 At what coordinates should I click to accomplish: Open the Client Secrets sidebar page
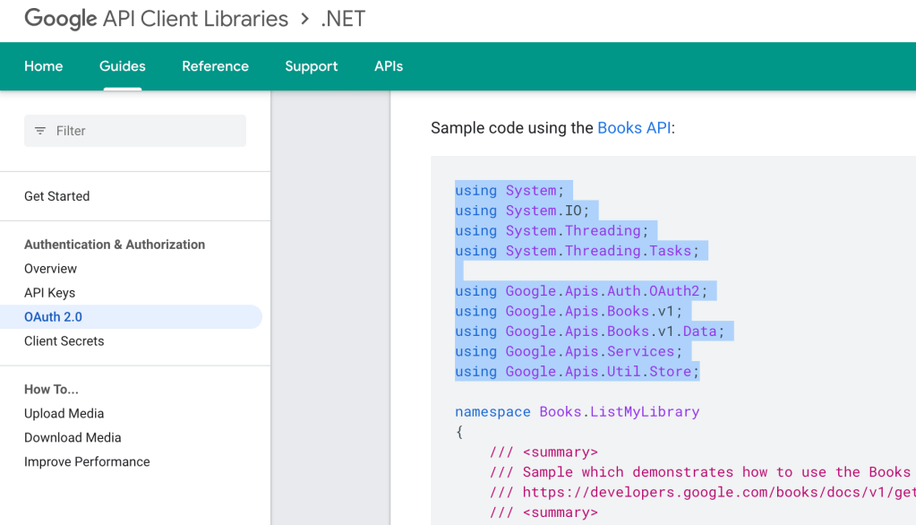pyautogui.click(x=64, y=341)
